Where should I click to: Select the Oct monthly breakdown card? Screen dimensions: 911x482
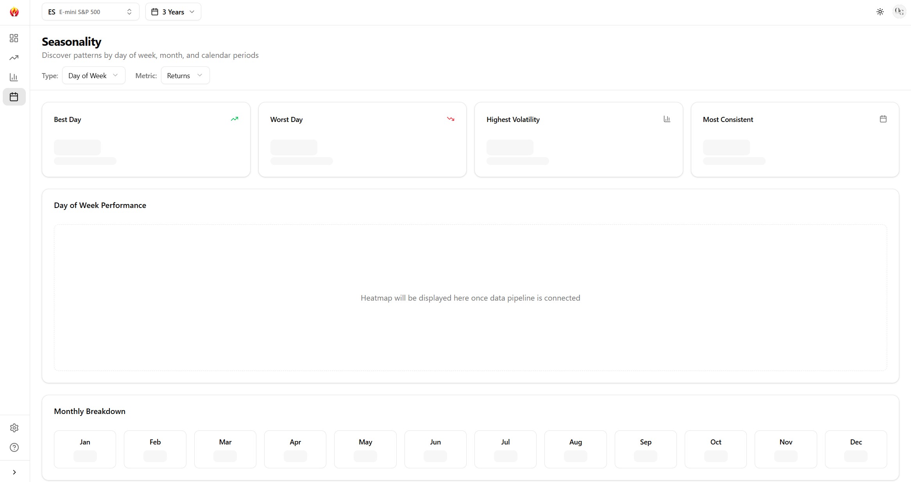tap(715, 449)
